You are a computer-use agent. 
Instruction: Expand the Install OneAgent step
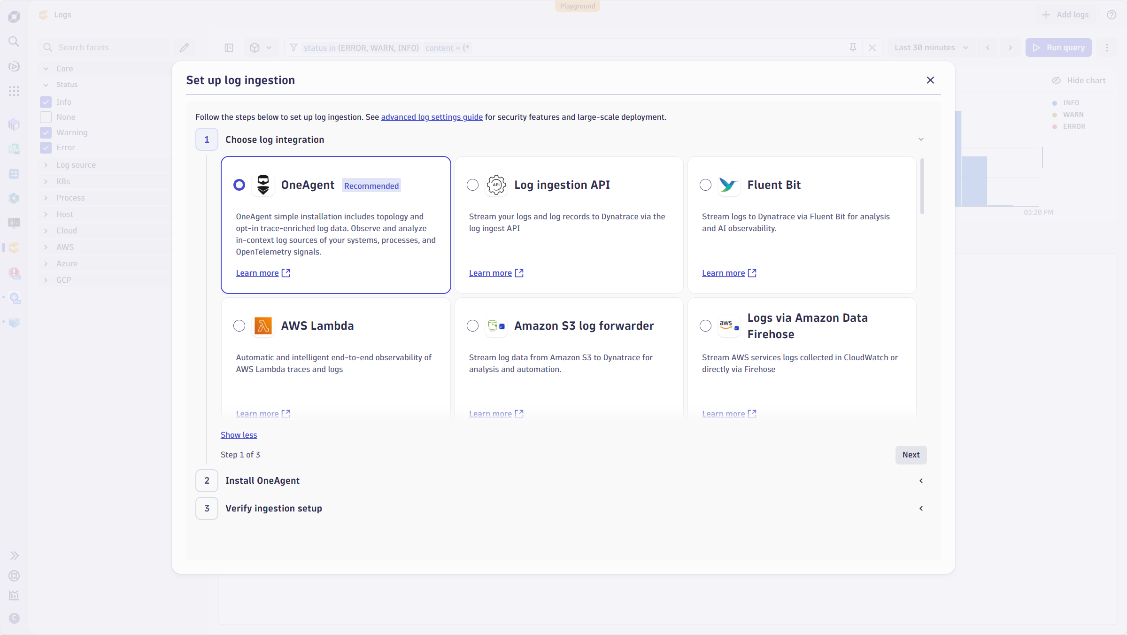tap(921, 480)
